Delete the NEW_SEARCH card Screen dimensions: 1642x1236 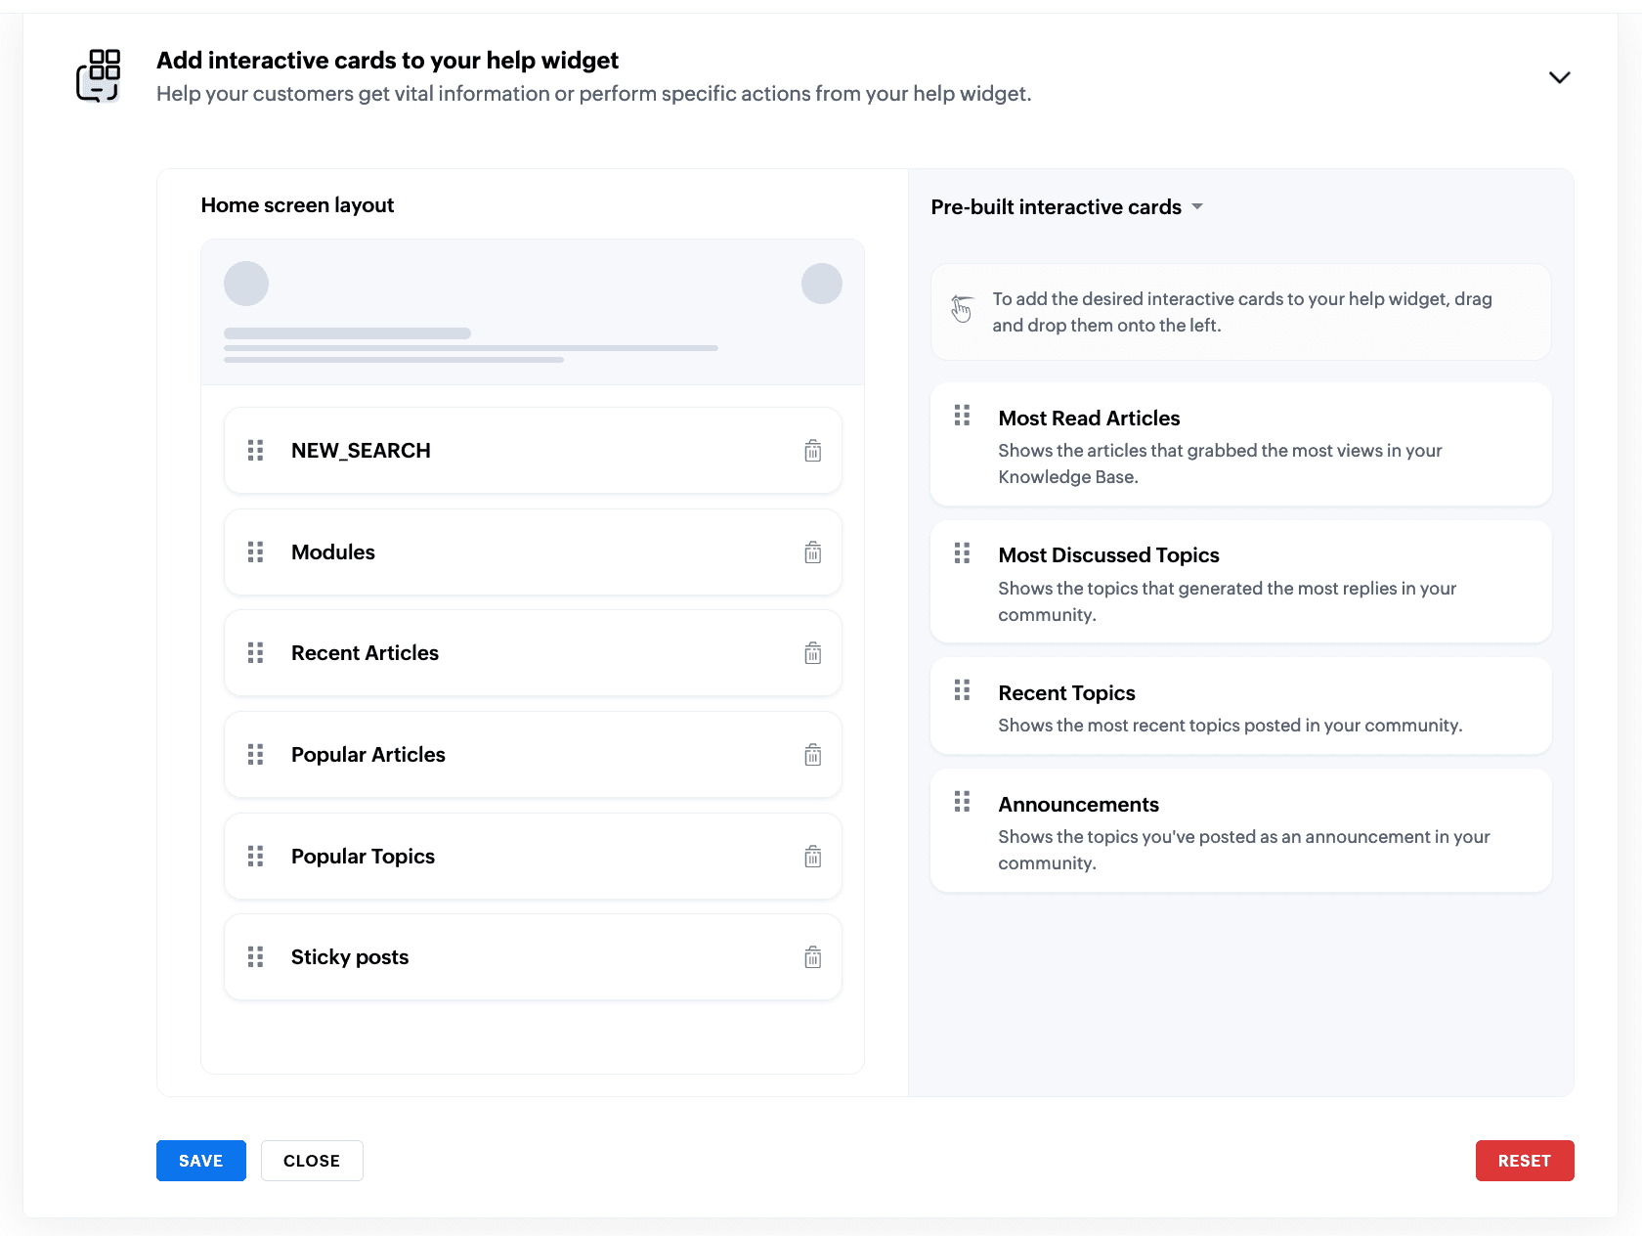pos(812,451)
